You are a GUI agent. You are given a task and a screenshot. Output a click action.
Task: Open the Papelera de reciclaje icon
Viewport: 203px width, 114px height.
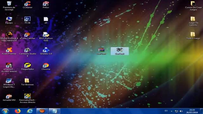tap(9, 6)
